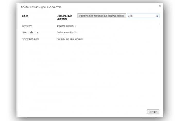Viewport: 180px width, 121px height.
Task: Place cursor after 'ixbt' text in search box
Action: pos(132,16)
